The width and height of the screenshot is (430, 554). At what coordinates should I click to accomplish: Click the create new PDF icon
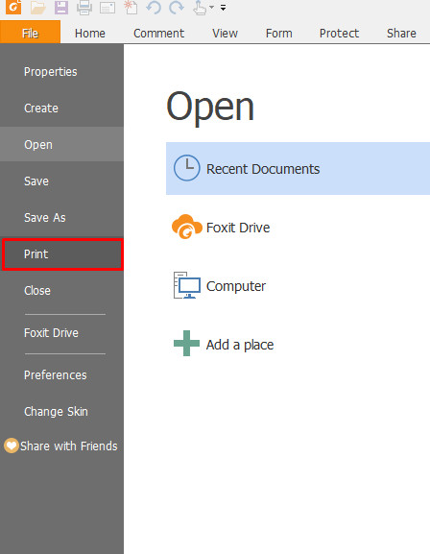131,8
